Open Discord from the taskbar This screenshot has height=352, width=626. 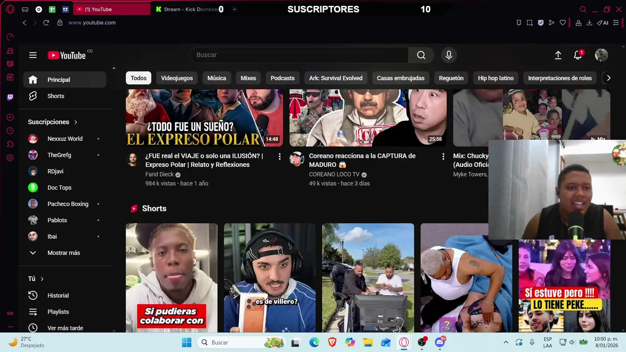[x=440, y=342]
